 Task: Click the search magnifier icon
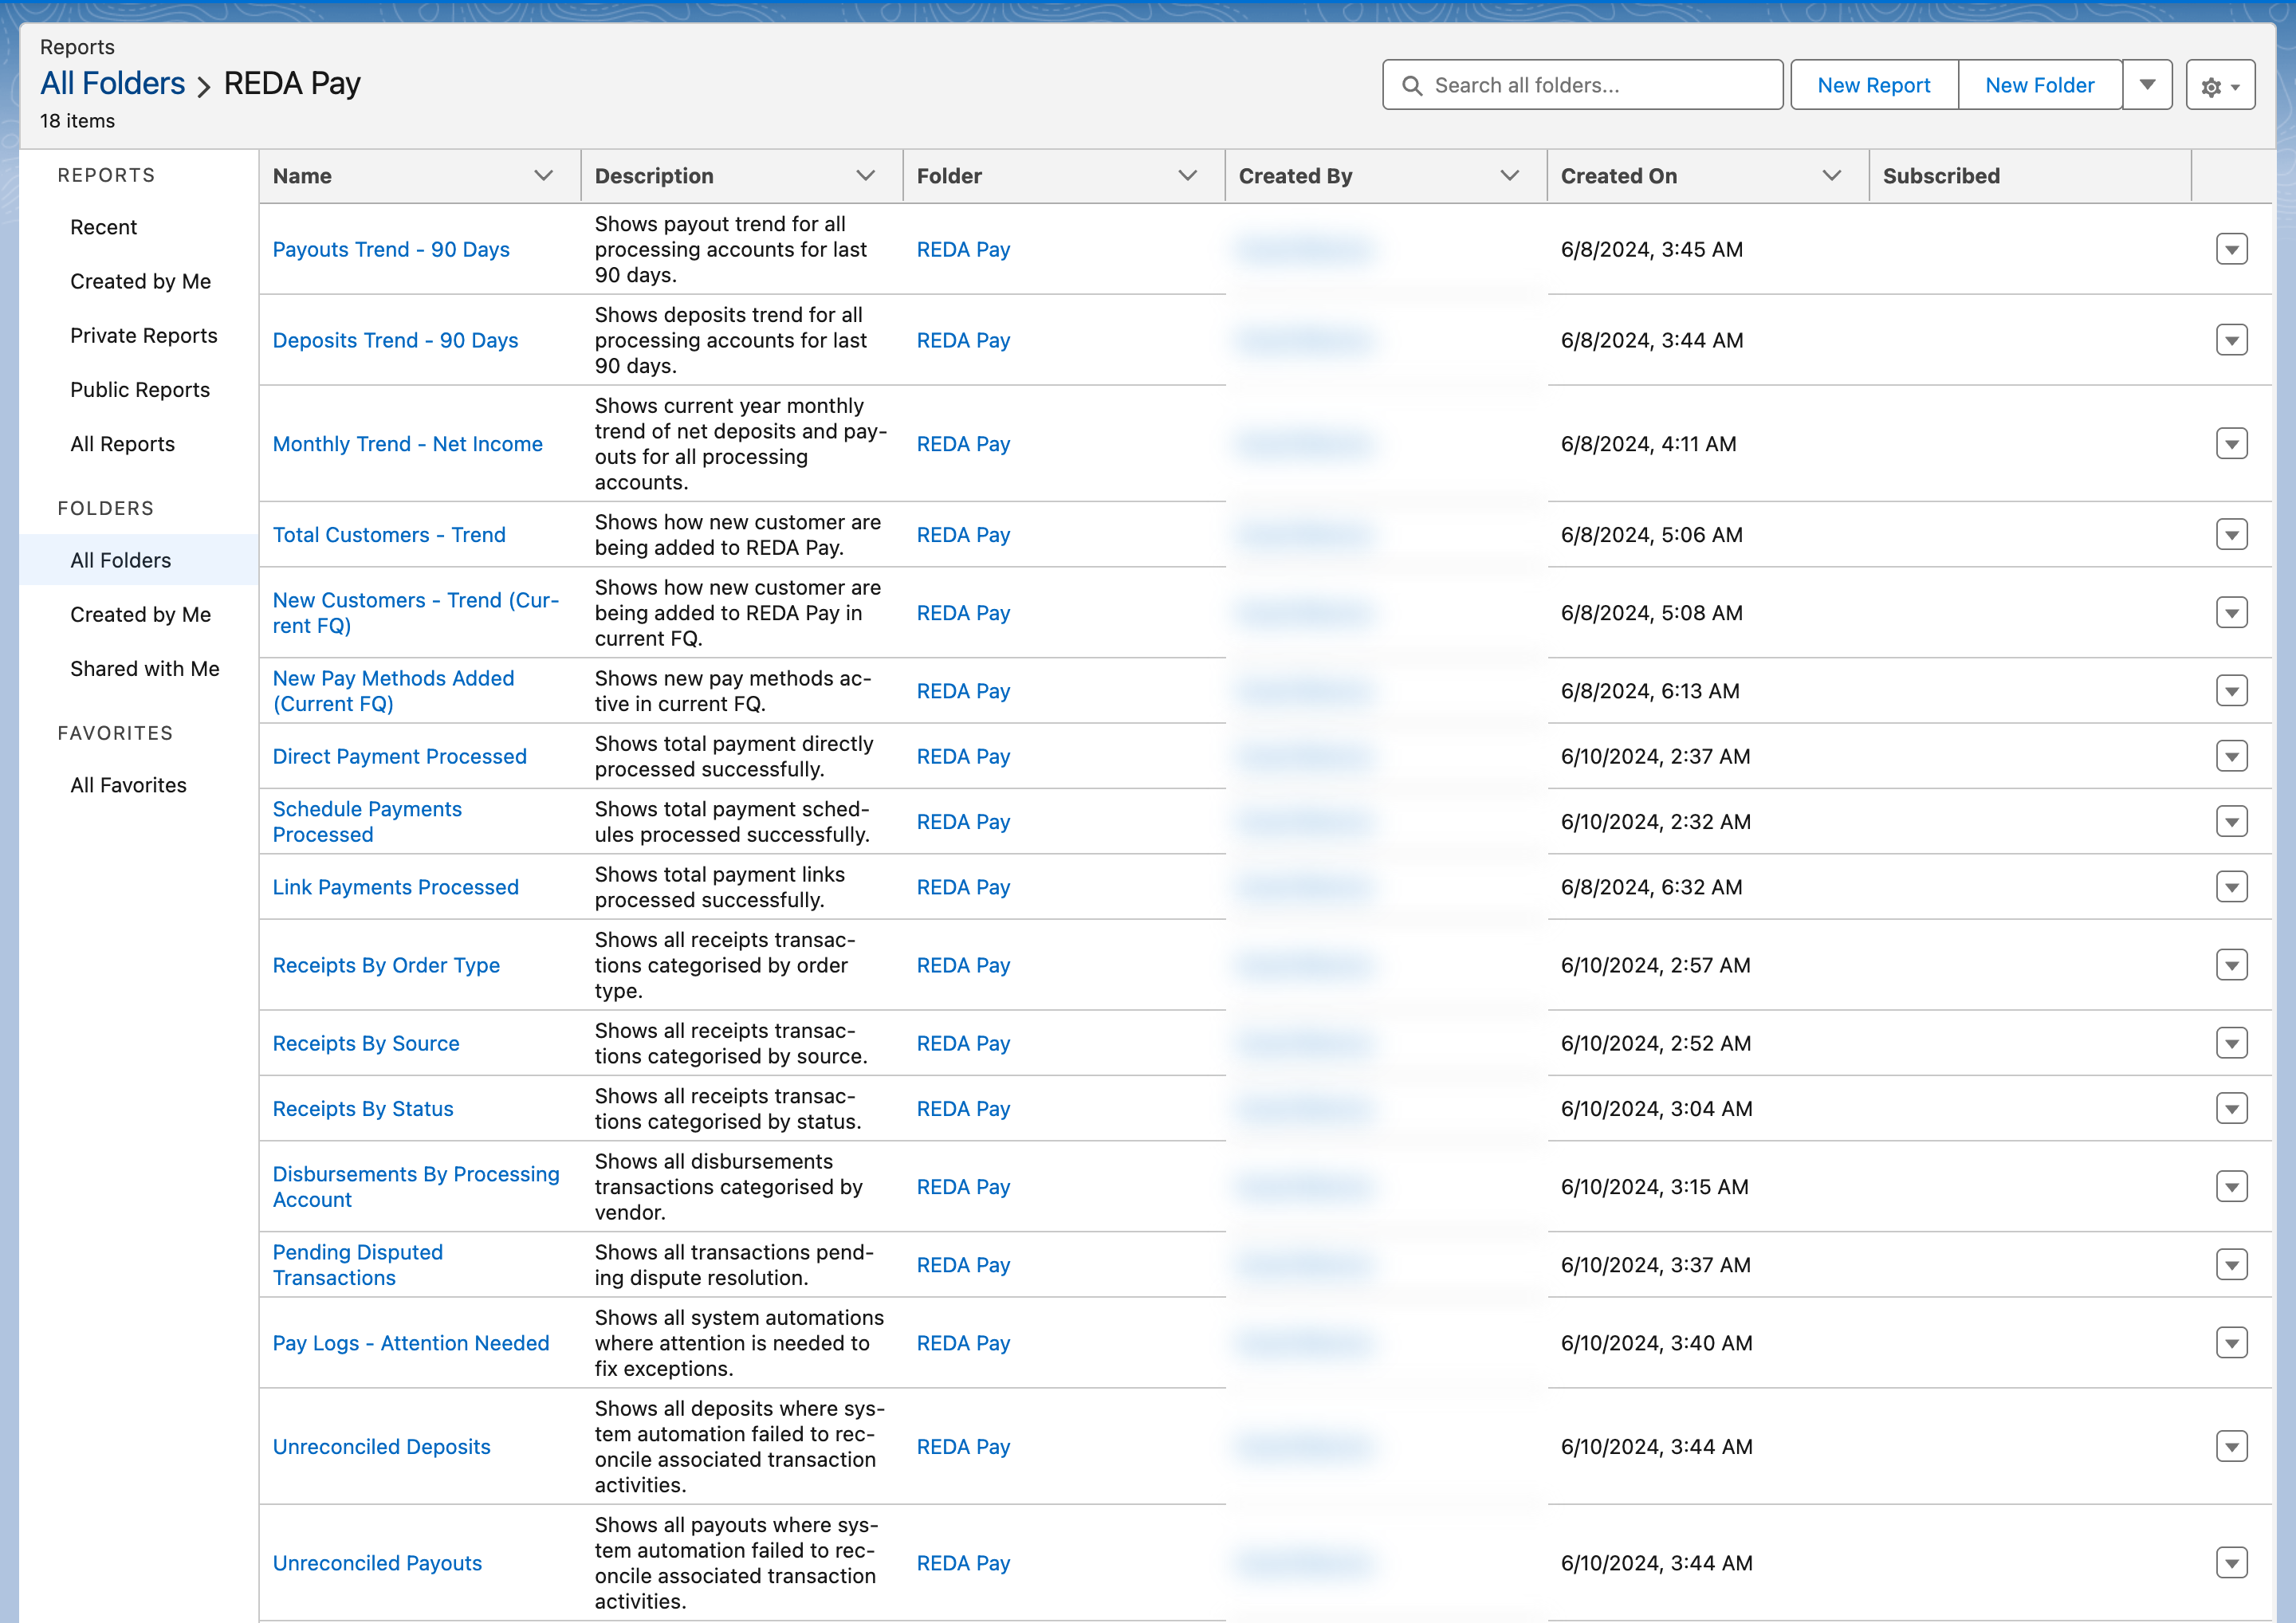[x=1411, y=86]
